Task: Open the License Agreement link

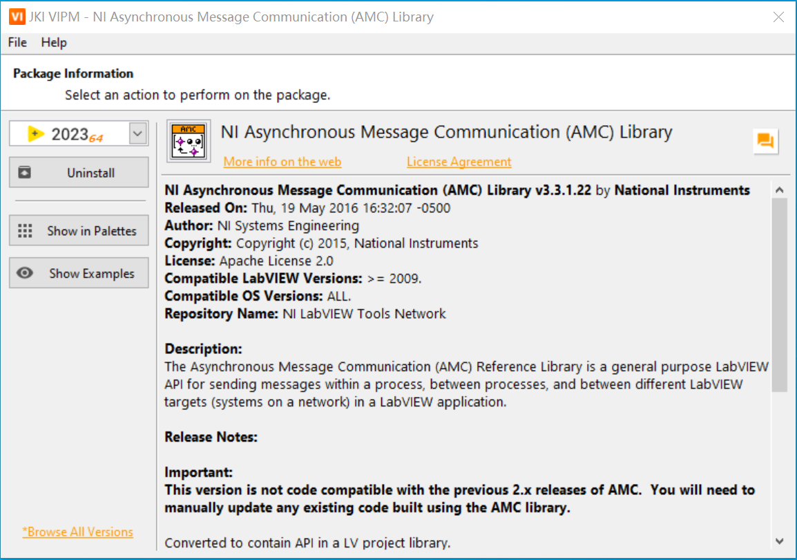Action: pos(459,161)
